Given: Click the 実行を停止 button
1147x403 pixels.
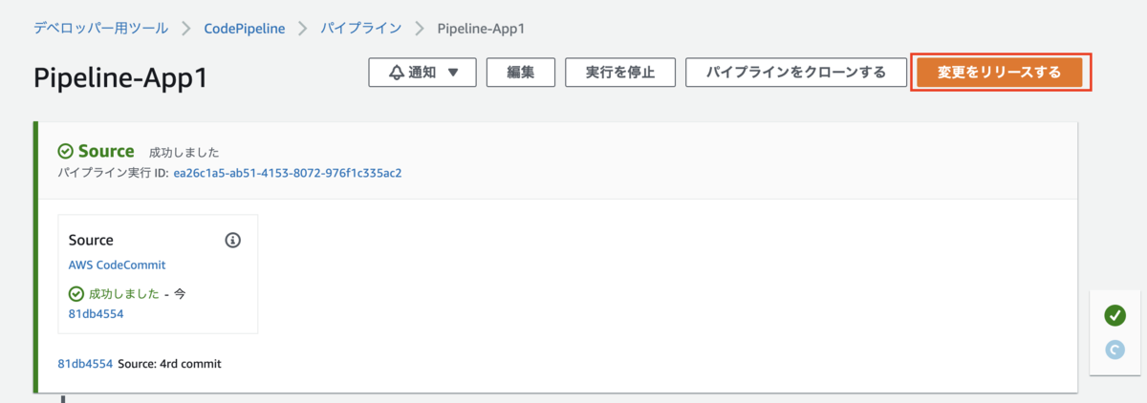Looking at the screenshot, I should point(620,73).
